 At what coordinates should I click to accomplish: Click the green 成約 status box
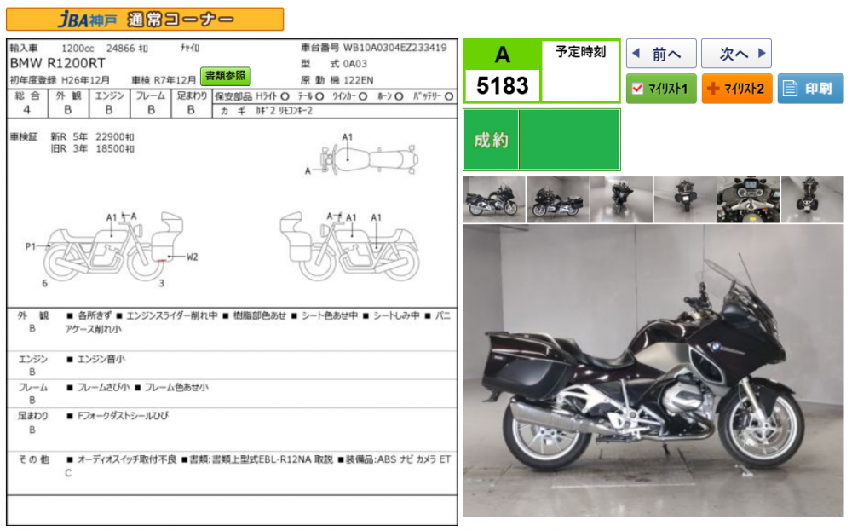coord(541,140)
